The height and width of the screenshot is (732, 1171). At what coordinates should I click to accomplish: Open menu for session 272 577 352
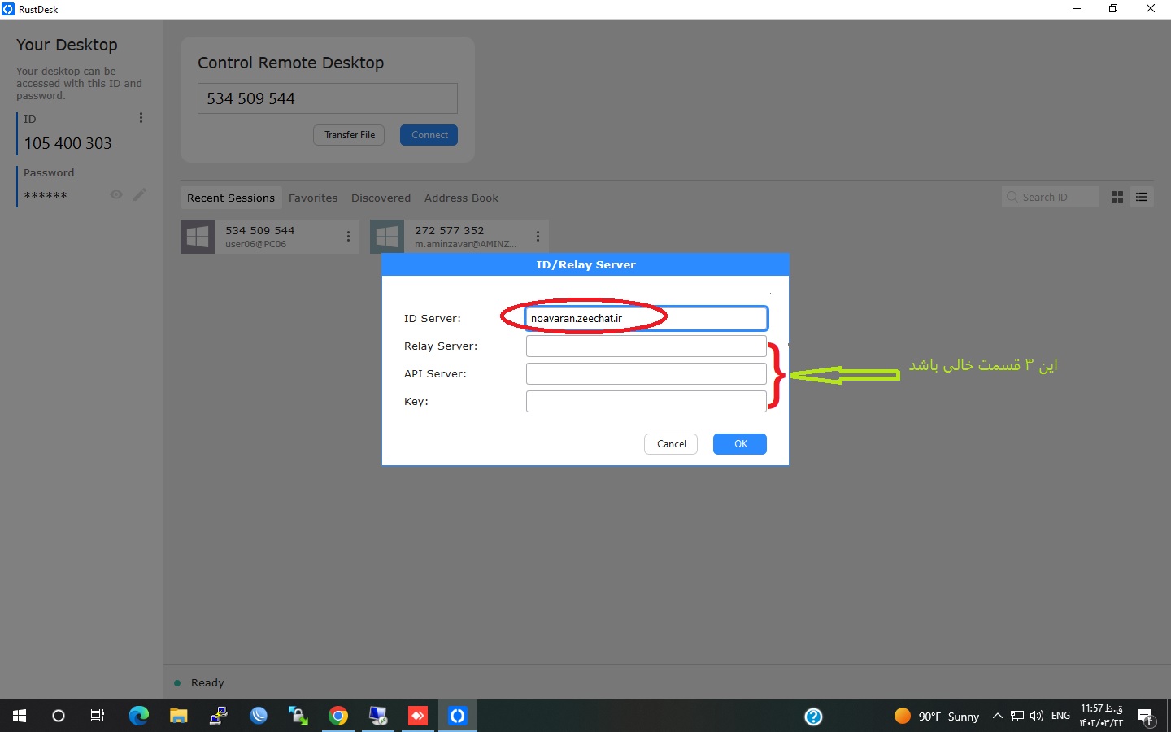538,237
